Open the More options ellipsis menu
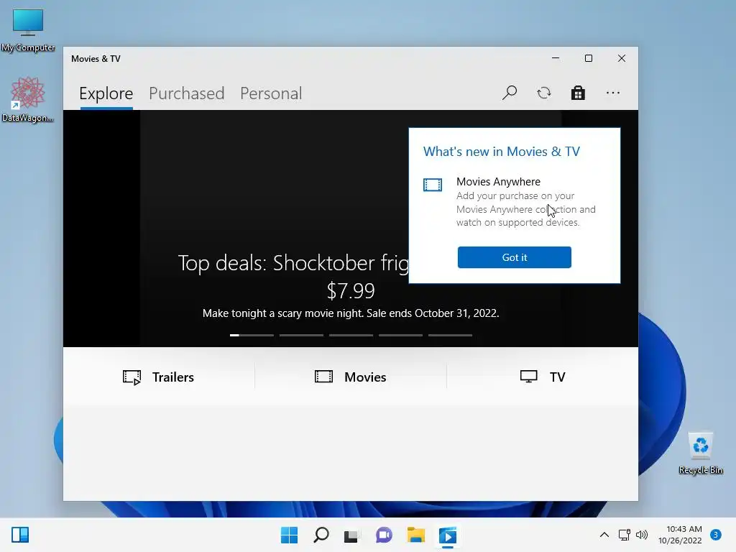The width and height of the screenshot is (736, 552). coord(613,93)
